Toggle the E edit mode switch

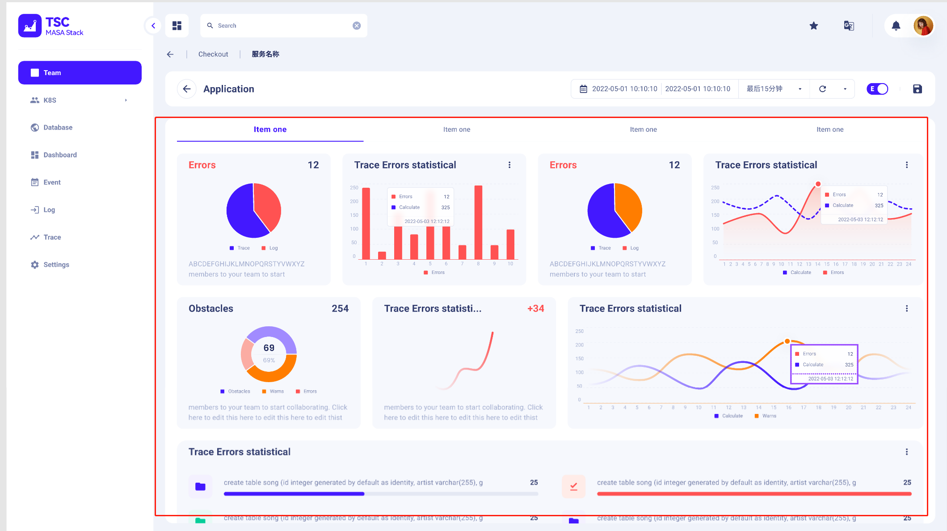(877, 89)
